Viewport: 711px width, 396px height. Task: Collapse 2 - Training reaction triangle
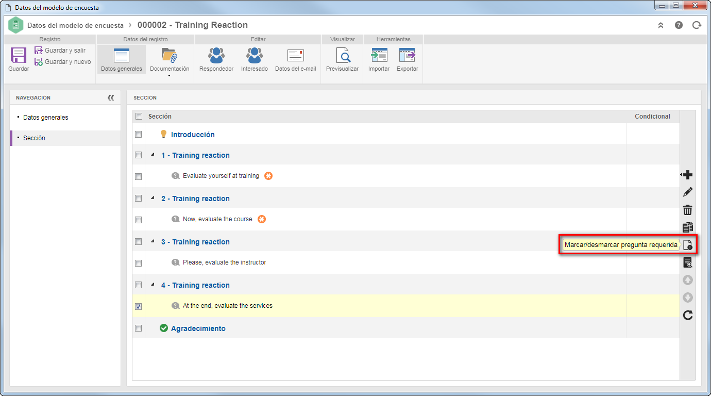[153, 198]
